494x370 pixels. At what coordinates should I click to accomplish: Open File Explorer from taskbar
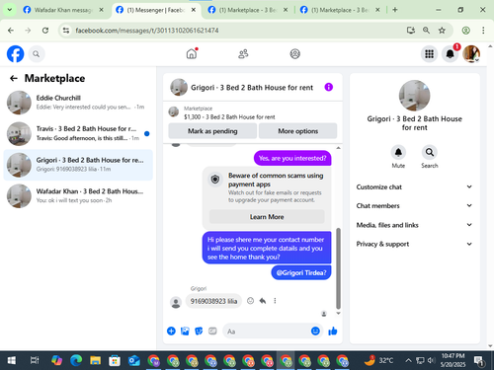pyautogui.click(x=95, y=360)
